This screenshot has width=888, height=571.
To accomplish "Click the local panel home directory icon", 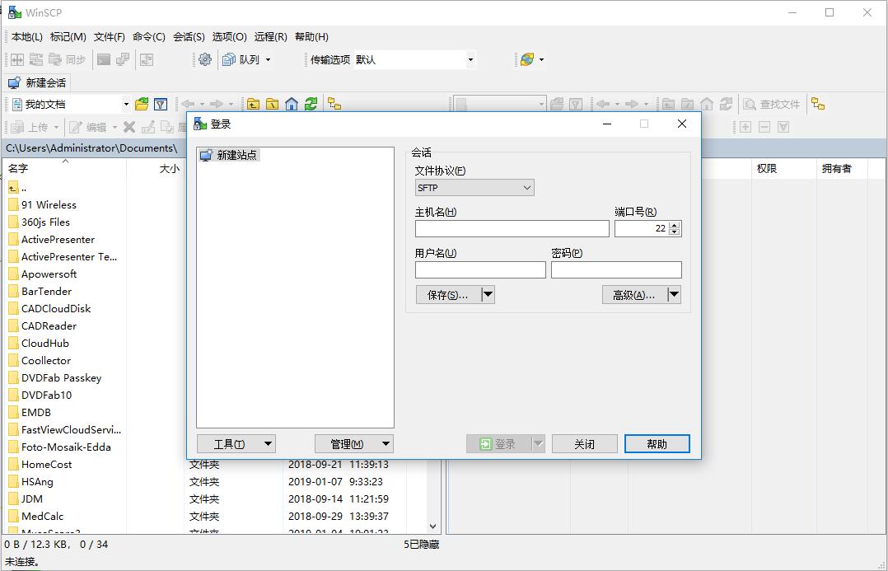I will click(x=292, y=104).
